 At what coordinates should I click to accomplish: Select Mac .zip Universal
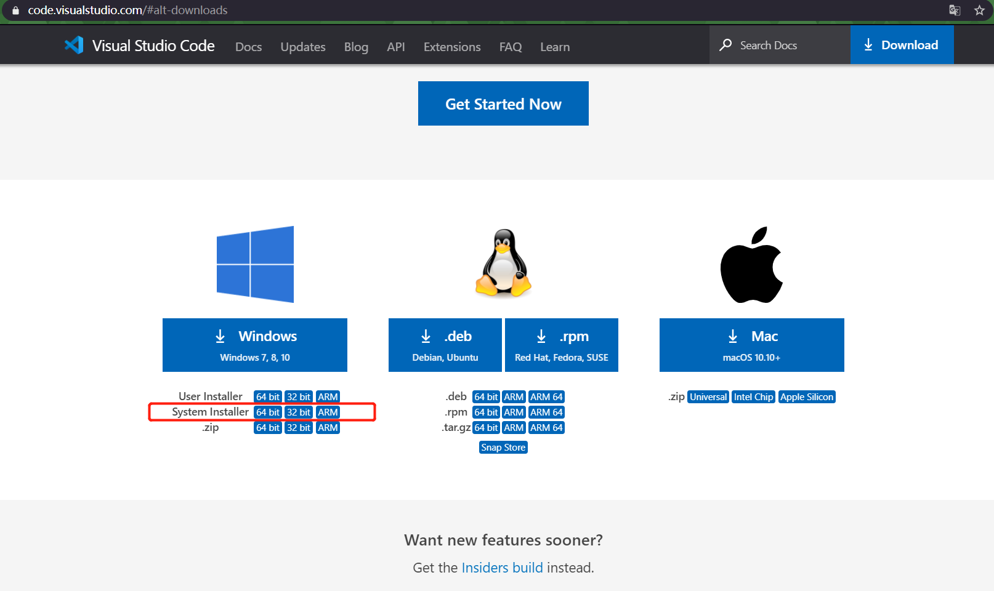[x=708, y=397]
